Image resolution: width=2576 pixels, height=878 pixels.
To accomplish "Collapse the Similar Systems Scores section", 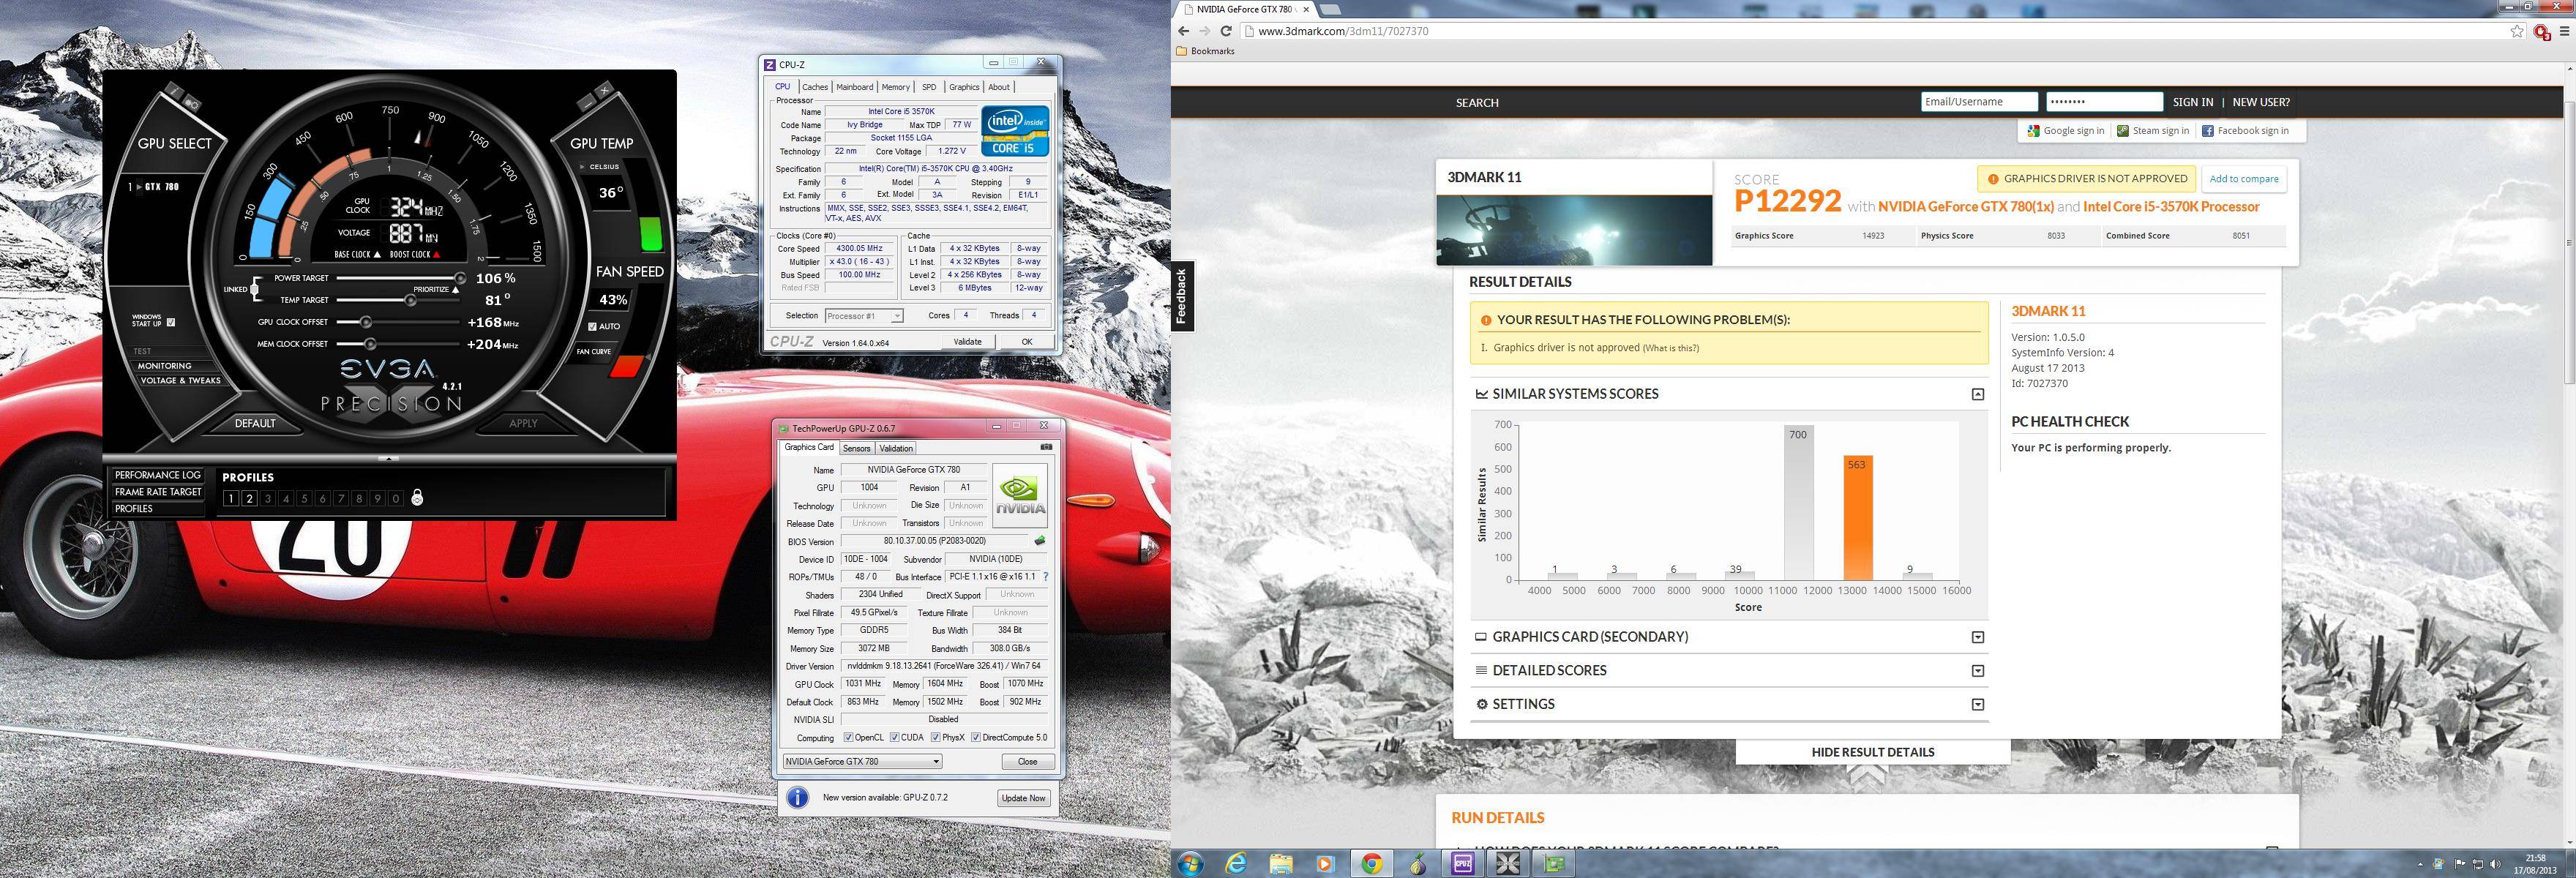I will (x=1977, y=394).
